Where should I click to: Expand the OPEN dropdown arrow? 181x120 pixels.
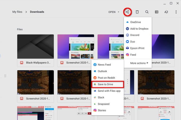[118, 12]
